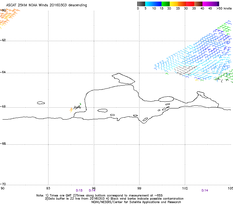The width and height of the screenshot is (233, 204).
Task: Click the small wind barb cluster near -66 latitude
Action: (76, 108)
